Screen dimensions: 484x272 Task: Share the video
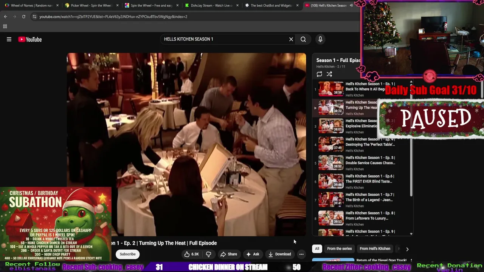click(229, 254)
